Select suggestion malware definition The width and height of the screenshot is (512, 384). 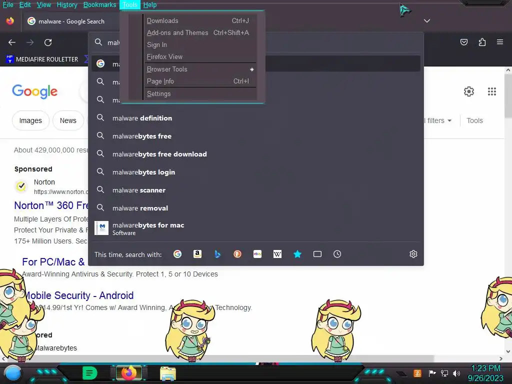(x=256, y=118)
